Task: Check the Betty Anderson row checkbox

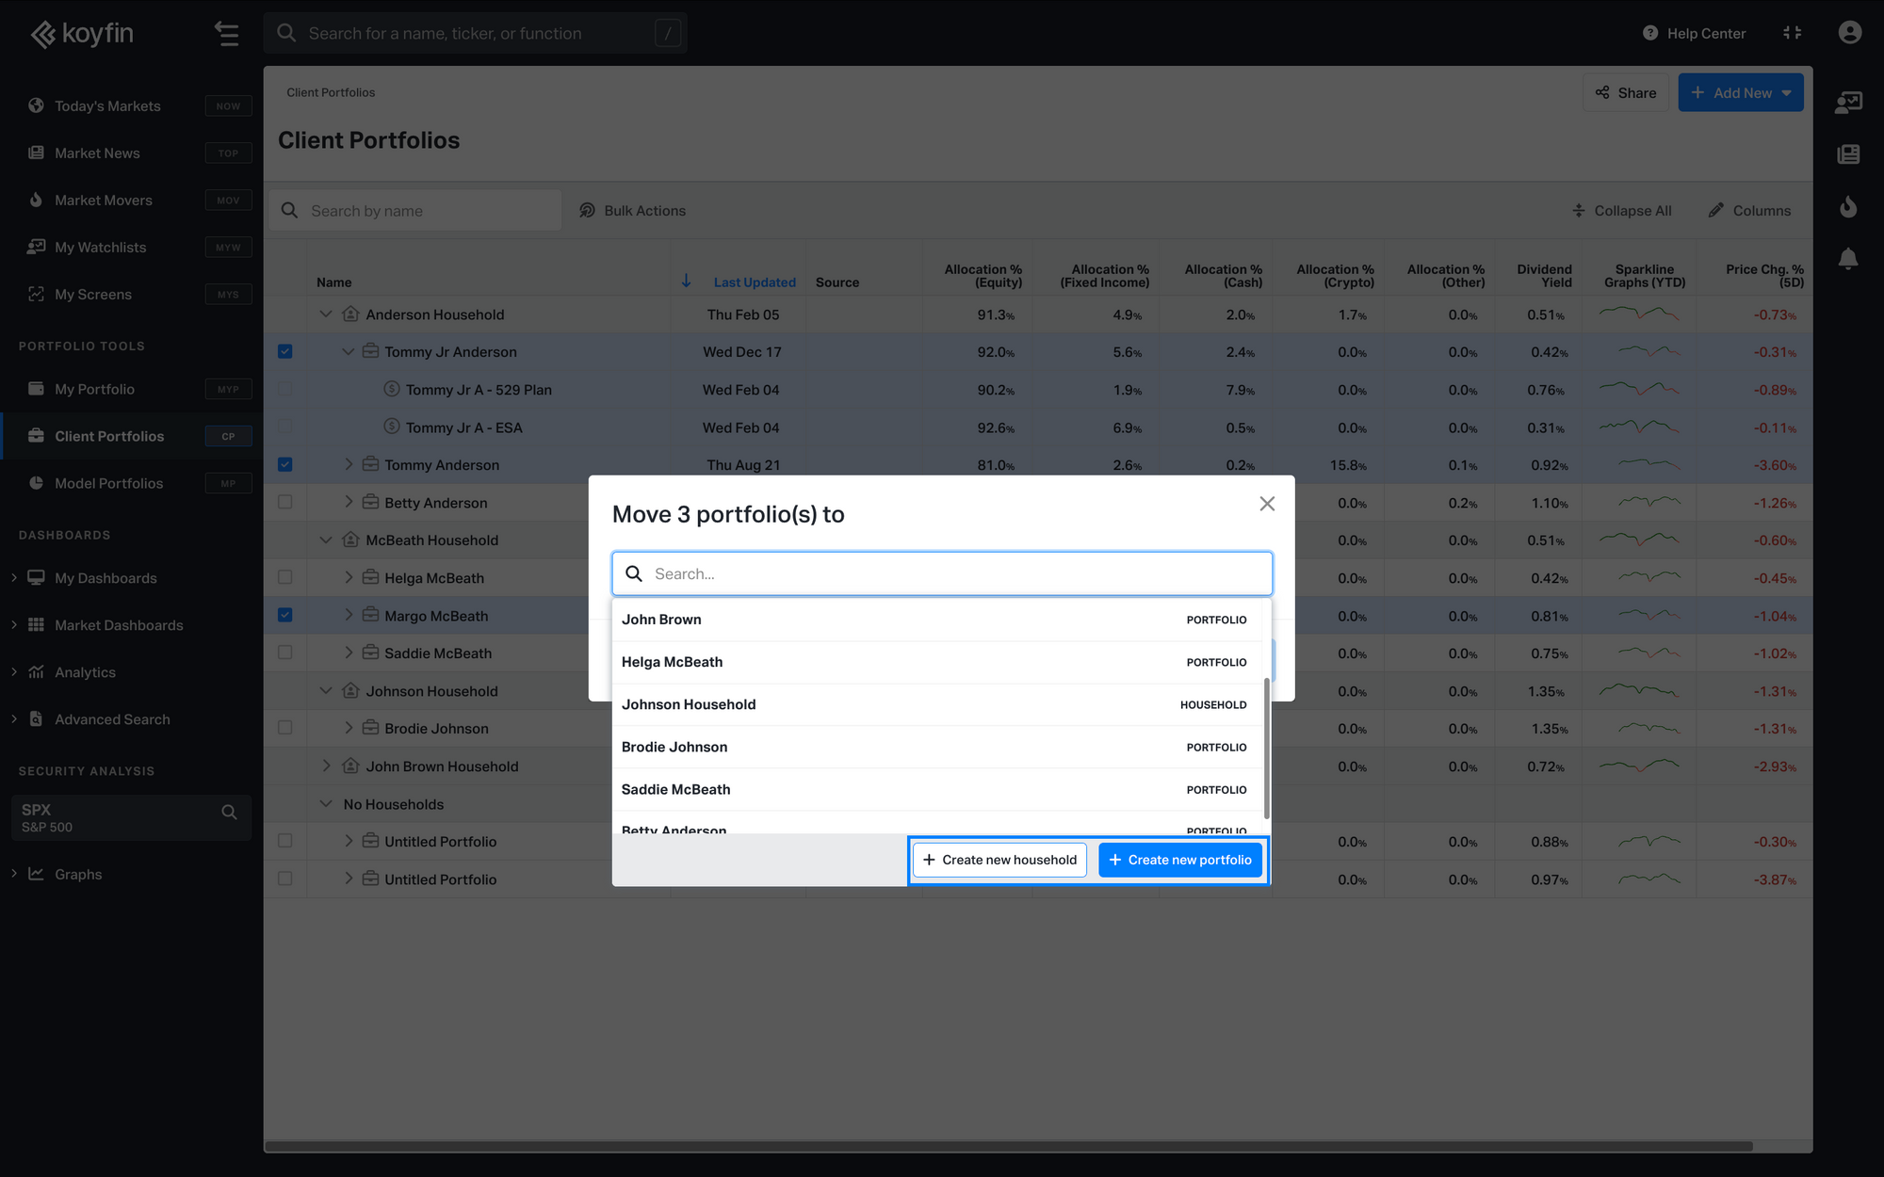Action: click(285, 503)
